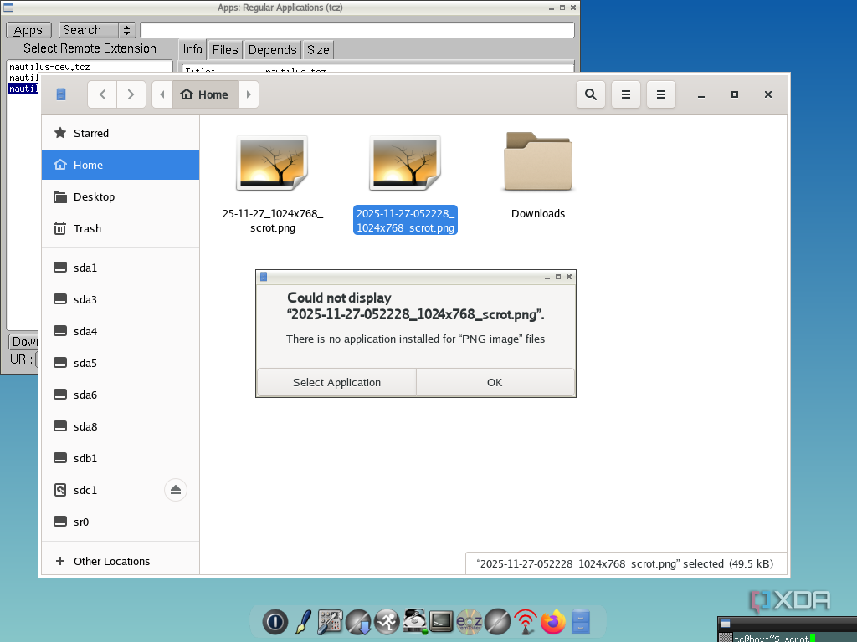
Task: Open Trash in the sidebar
Action: [121, 228]
